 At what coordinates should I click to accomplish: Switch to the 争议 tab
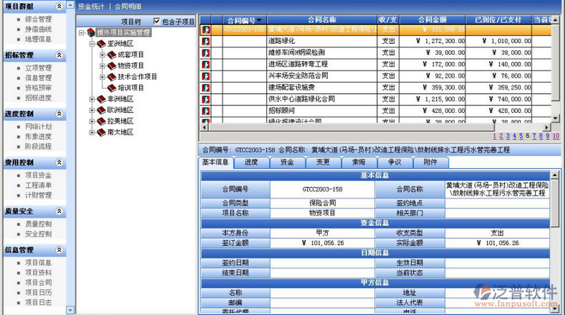coord(395,162)
